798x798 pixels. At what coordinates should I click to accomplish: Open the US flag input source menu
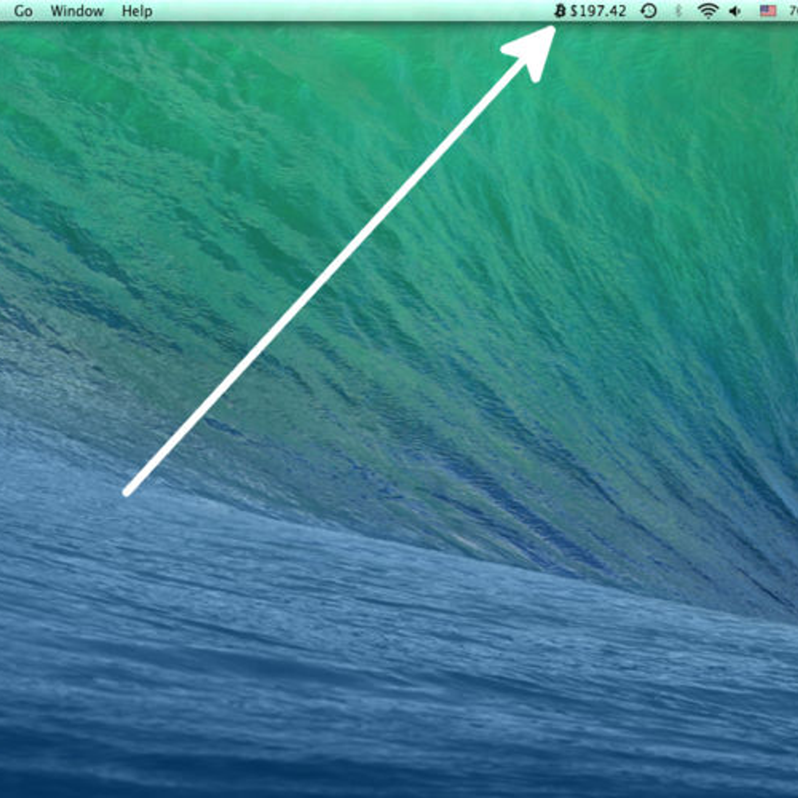click(768, 11)
